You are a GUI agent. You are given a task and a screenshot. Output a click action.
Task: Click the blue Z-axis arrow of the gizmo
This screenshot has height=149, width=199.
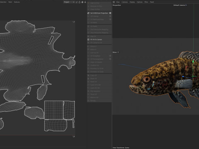tap(183, 77)
